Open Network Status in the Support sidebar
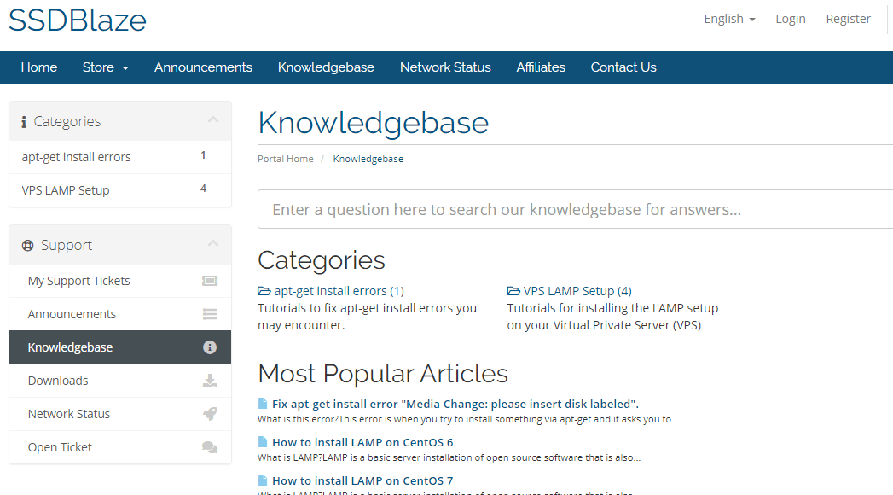This screenshot has height=495, width=893. coord(120,414)
